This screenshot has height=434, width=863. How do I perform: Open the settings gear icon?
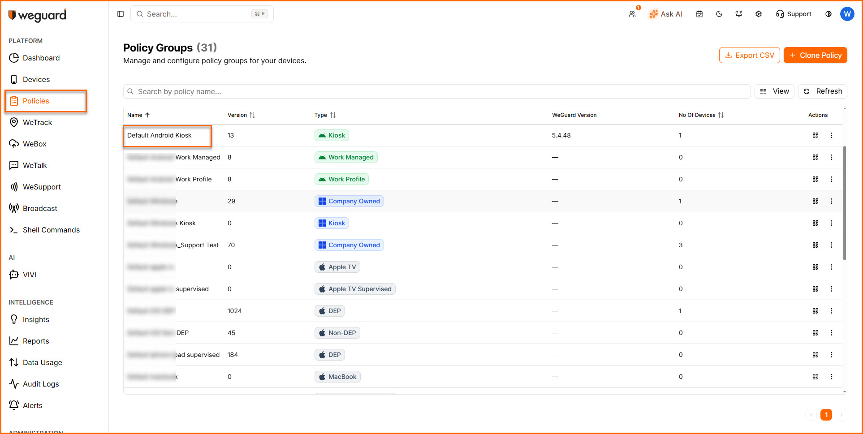pos(759,14)
